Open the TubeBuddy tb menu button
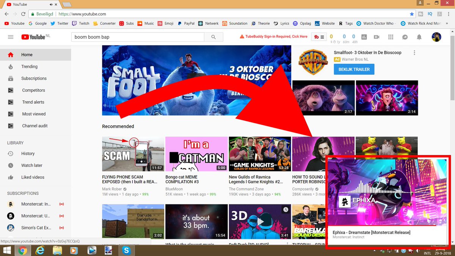 pos(319,37)
